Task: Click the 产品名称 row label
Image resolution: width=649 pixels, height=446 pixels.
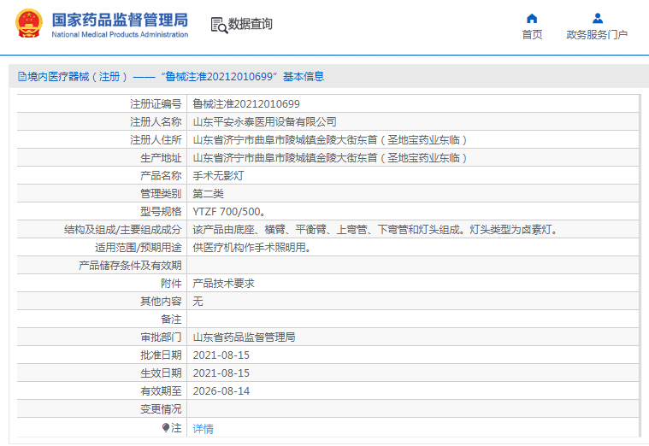Action: point(161,176)
